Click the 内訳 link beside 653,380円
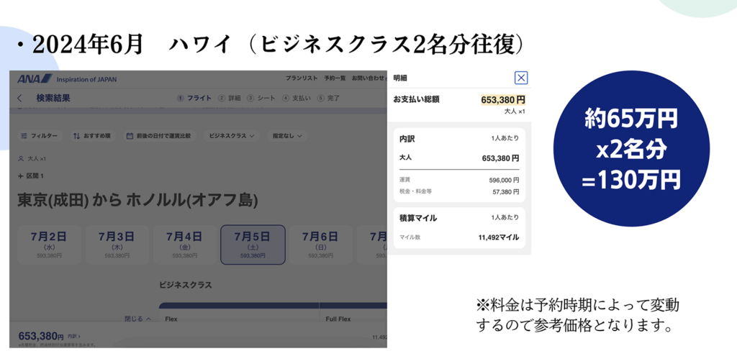Viewport: 737px width, 356px height. click(x=74, y=336)
